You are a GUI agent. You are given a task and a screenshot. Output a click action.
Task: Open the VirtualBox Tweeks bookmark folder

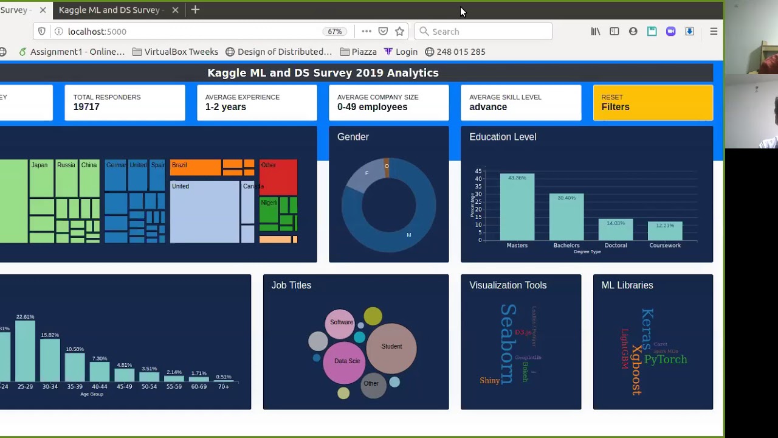pos(175,52)
